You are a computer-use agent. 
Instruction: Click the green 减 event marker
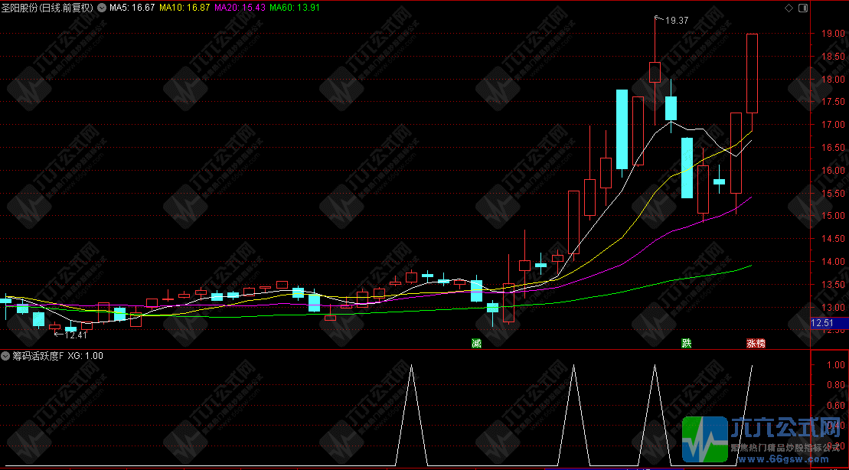click(476, 343)
